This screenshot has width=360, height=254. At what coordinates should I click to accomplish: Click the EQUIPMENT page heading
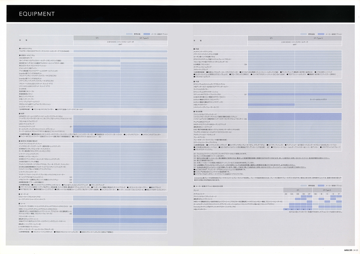coord(37,14)
